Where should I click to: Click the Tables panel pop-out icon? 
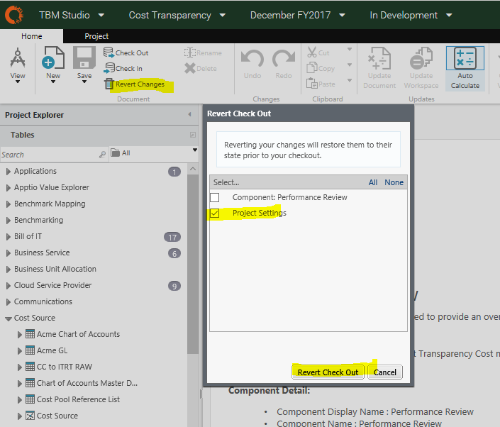coord(193,135)
